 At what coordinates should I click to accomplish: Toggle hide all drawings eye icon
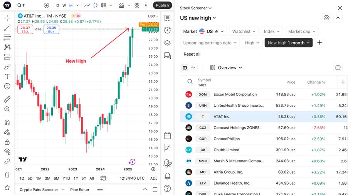[7, 152]
